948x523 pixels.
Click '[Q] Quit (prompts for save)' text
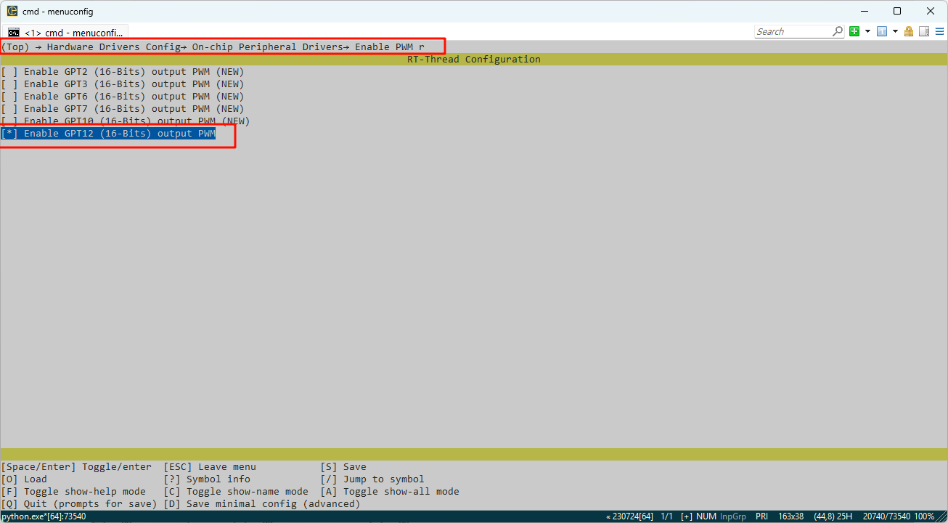click(x=79, y=504)
